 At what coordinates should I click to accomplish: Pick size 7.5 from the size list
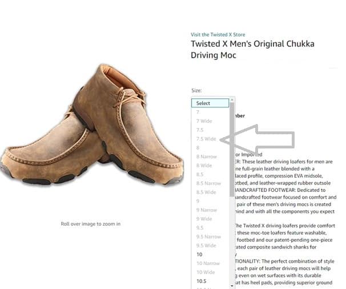pyautogui.click(x=211, y=130)
